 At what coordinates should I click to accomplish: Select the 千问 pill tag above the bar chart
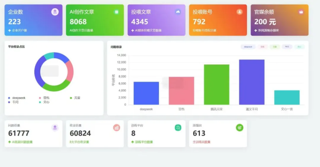[287, 47]
